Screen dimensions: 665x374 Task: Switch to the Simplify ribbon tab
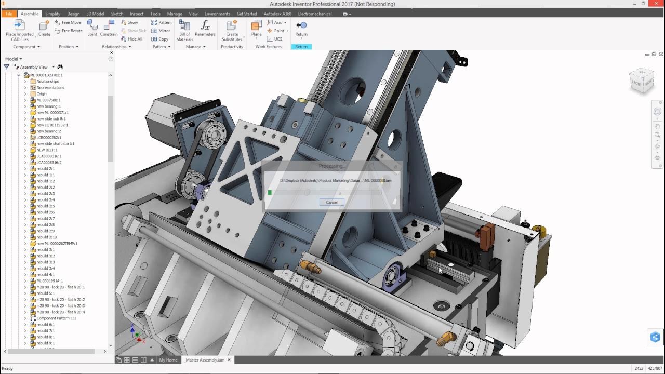click(x=52, y=14)
